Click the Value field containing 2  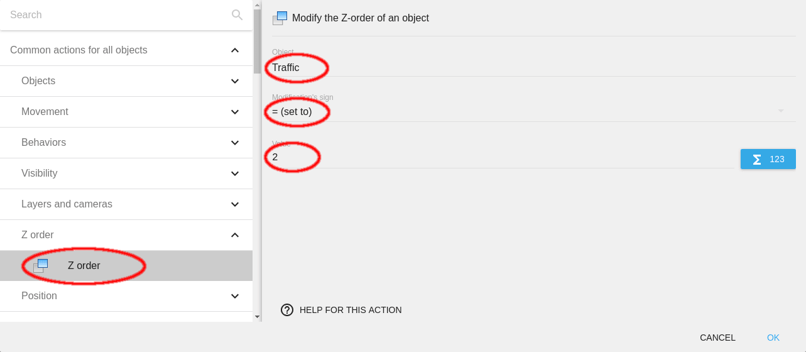click(503, 157)
